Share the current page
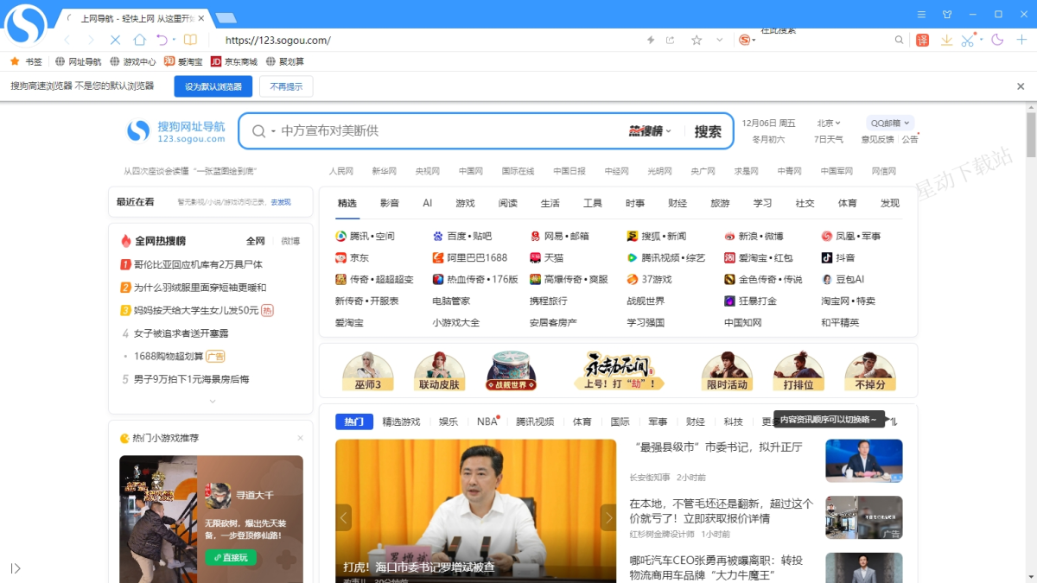1037x583 pixels. pyautogui.click(x=671, y=40)
